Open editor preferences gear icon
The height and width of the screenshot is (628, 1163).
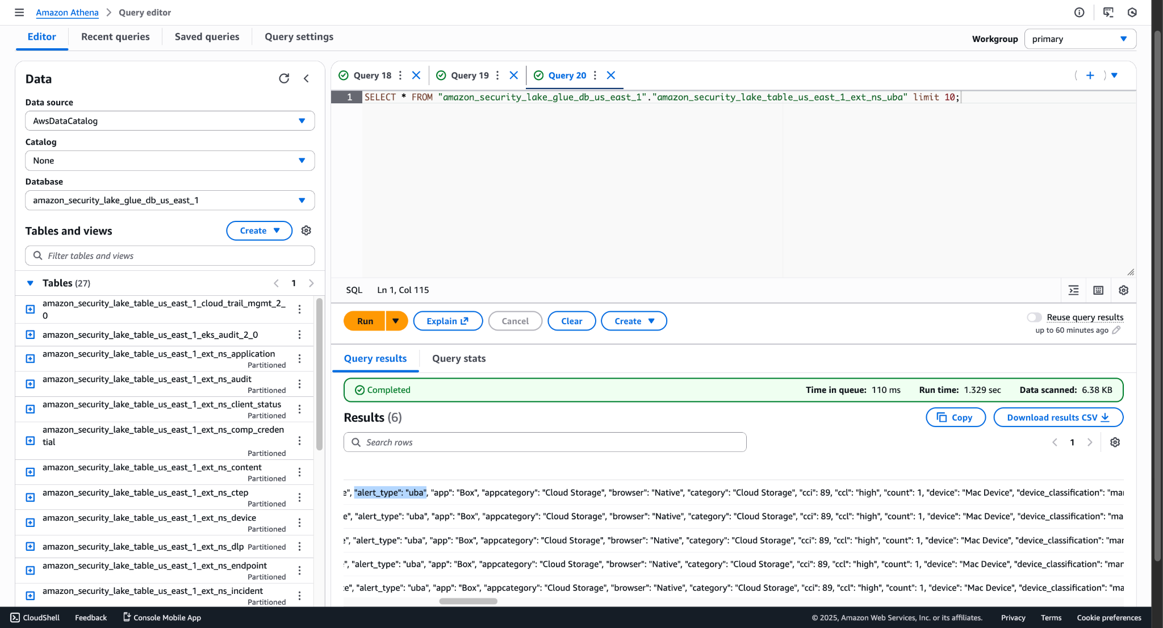[x=1123, y=290]
